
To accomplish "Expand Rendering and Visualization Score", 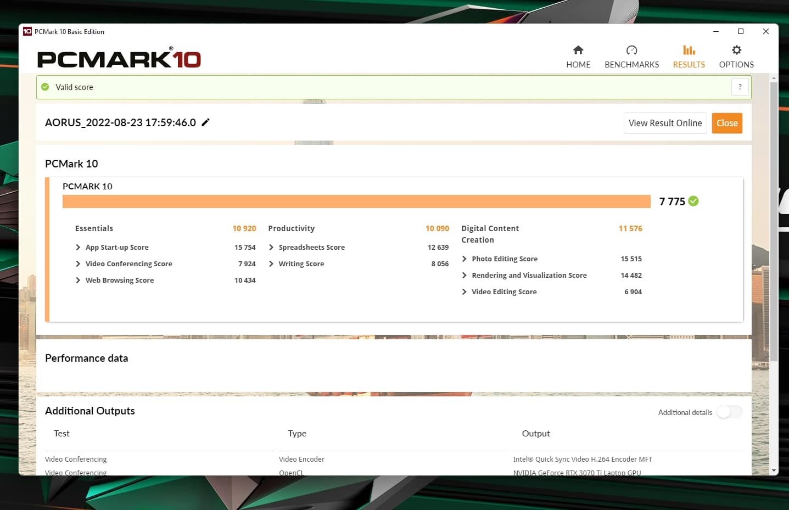I will [x=465, y=276].
